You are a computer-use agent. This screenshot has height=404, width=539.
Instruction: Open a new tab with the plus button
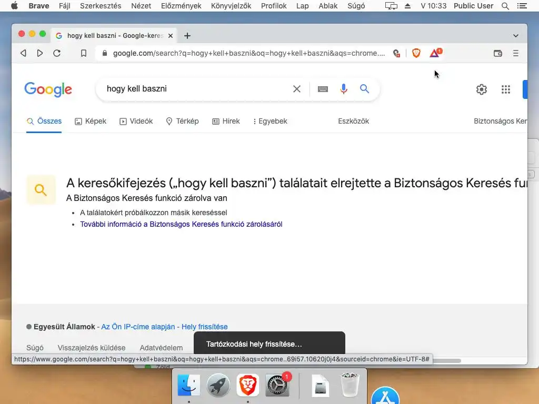187,36
